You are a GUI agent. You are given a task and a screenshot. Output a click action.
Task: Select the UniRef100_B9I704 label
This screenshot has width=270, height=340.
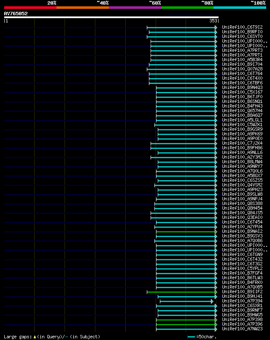242,65
